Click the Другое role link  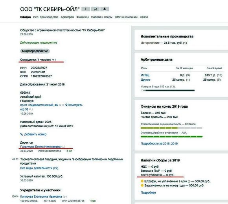(145, 80)
